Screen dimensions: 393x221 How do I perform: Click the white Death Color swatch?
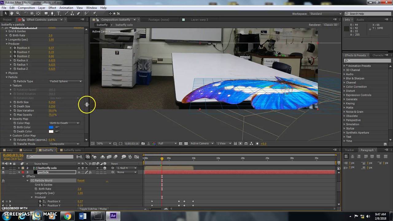coord(51,131)
